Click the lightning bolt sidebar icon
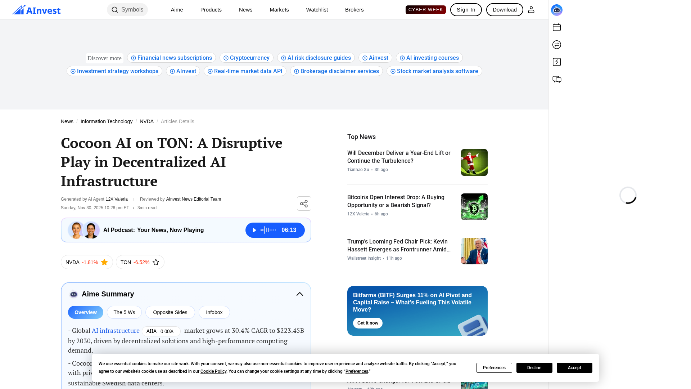 tap(556, 62)
